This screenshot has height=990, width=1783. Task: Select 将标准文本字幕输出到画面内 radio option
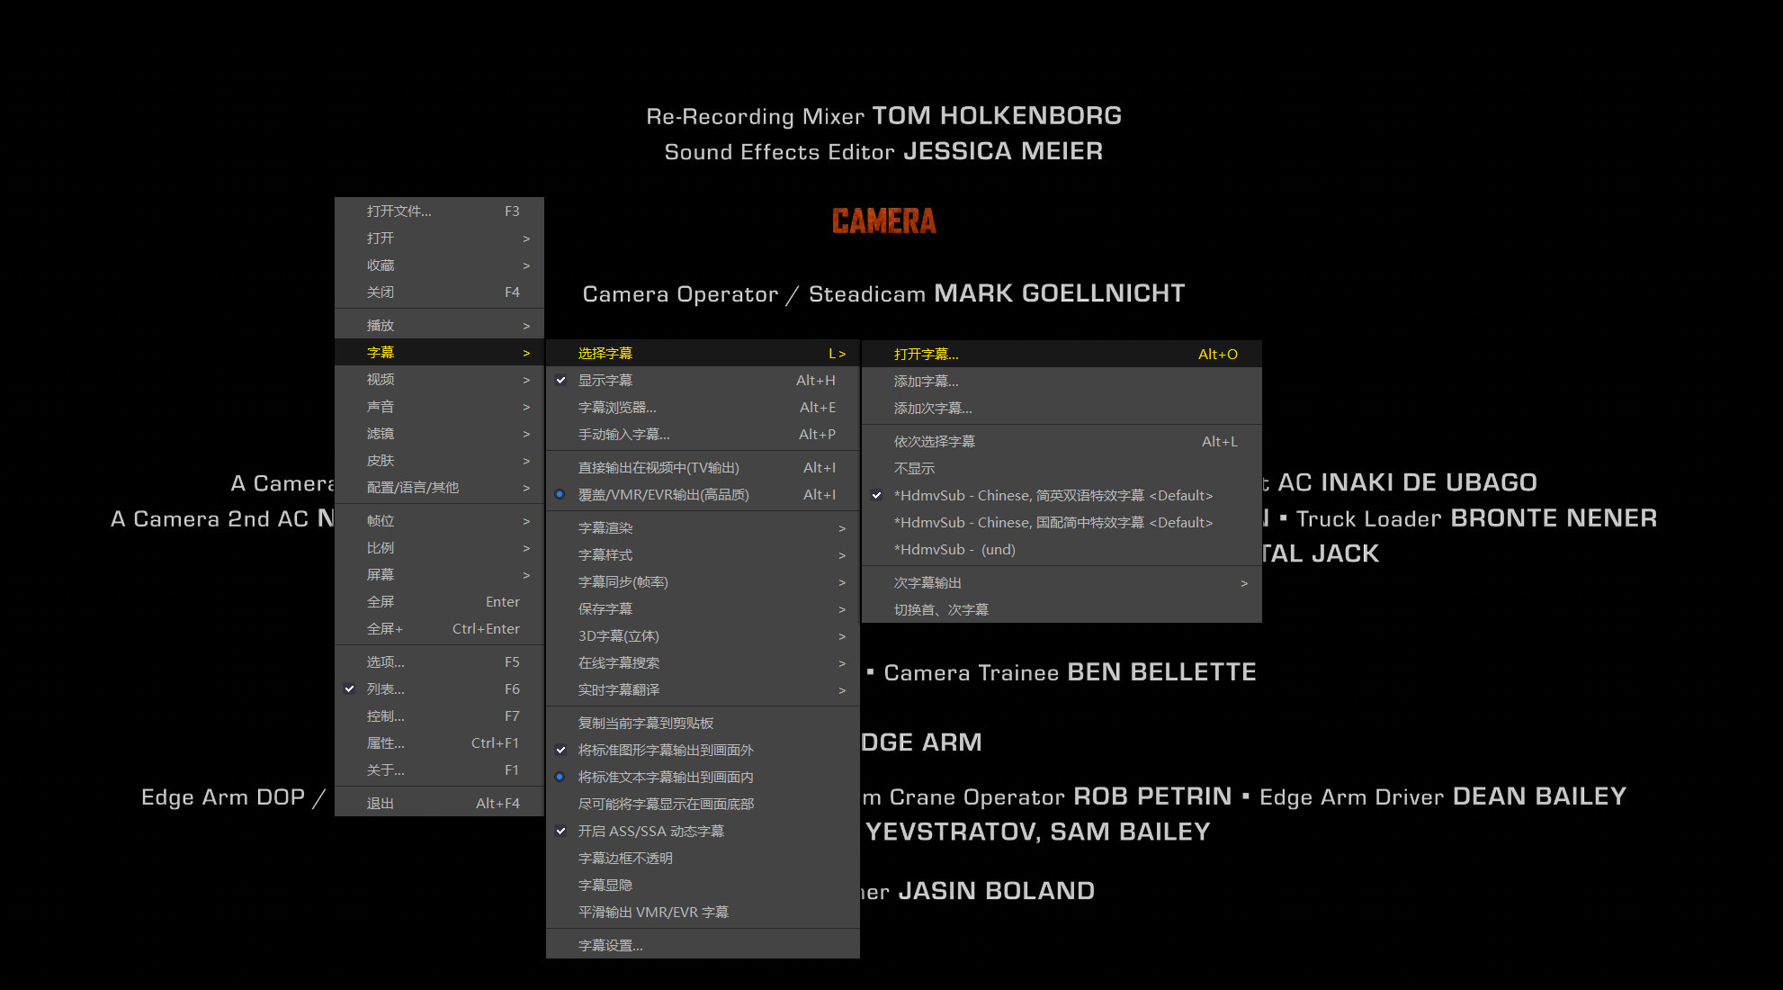[x=665, y=778]
